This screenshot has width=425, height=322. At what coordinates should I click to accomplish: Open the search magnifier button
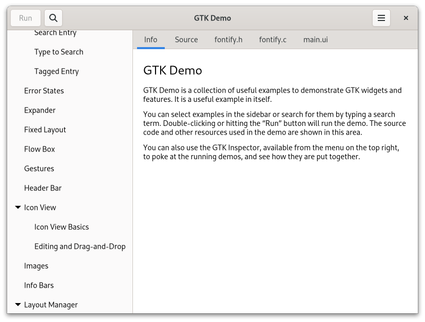click(x=53, y=18)
